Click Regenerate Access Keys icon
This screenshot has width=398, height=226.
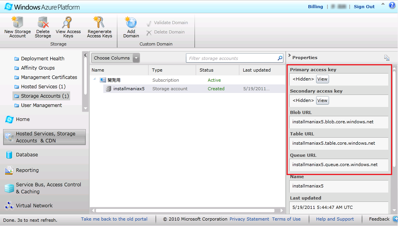pyautogui.click(x=99, y=22)
